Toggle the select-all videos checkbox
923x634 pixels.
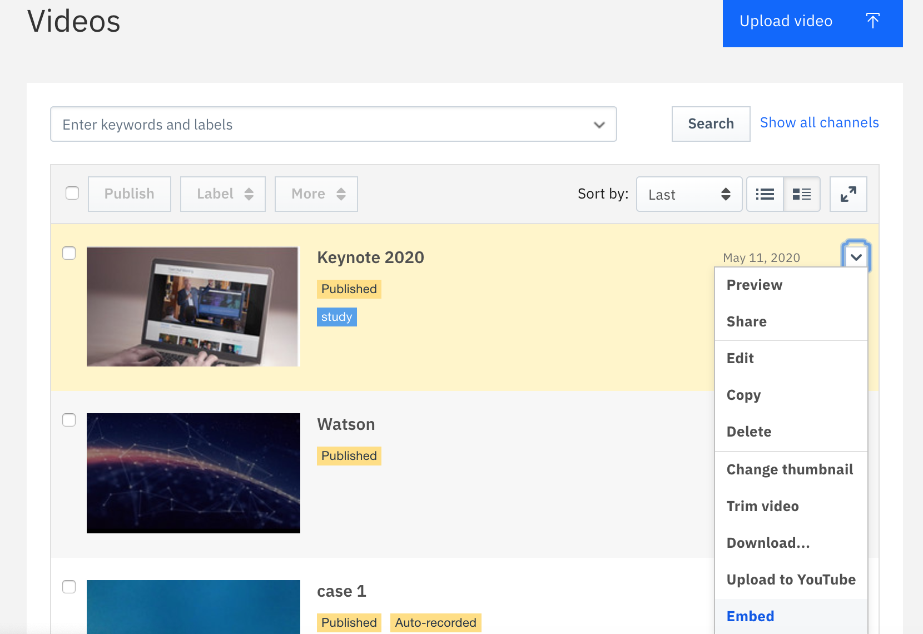72,193
